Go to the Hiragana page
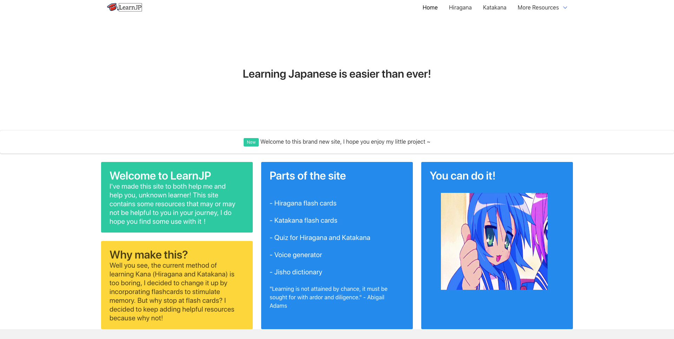674x339 pixels. 460,7
